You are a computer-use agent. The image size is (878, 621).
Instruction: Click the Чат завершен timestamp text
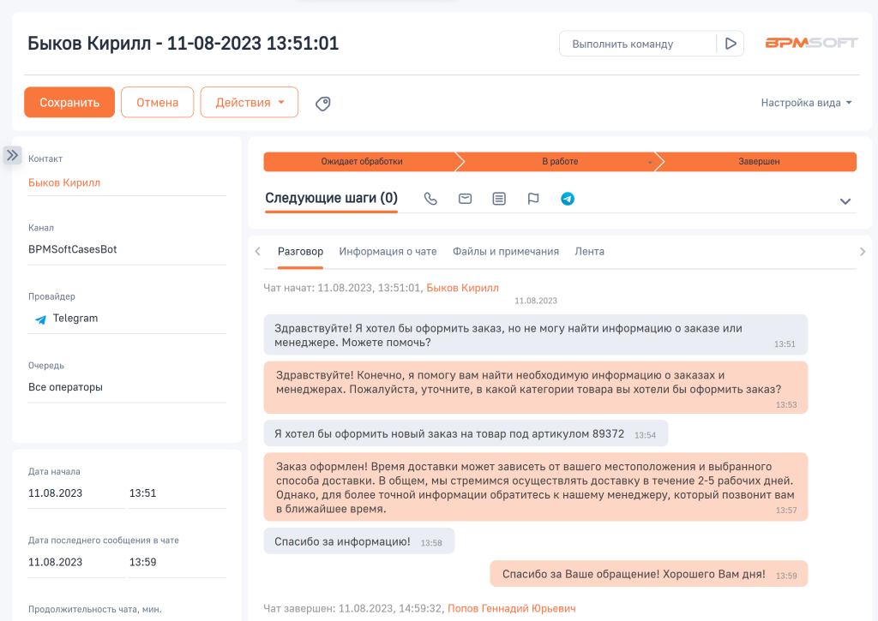354,608
